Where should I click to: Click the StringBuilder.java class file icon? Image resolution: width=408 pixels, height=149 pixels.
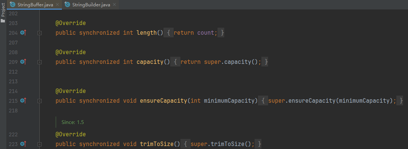coord(67,4)
